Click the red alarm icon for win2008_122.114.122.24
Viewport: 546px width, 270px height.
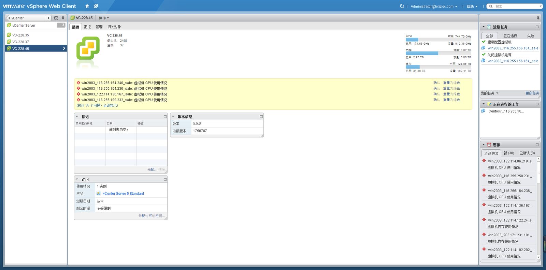click(484, 220)
